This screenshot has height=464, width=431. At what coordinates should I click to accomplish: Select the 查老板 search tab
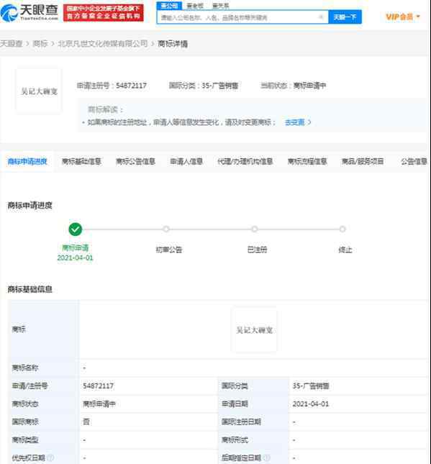click(x=195, y=6)
